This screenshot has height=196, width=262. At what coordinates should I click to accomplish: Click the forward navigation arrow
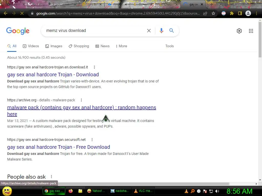(x=14, y=13)
